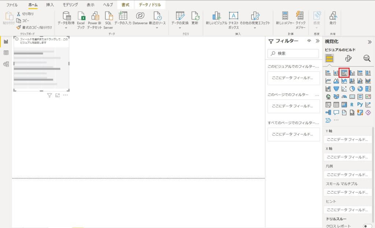Viewport: 375px width, 228px height.
Task: Open the ファイル tab
Action: 12,5
